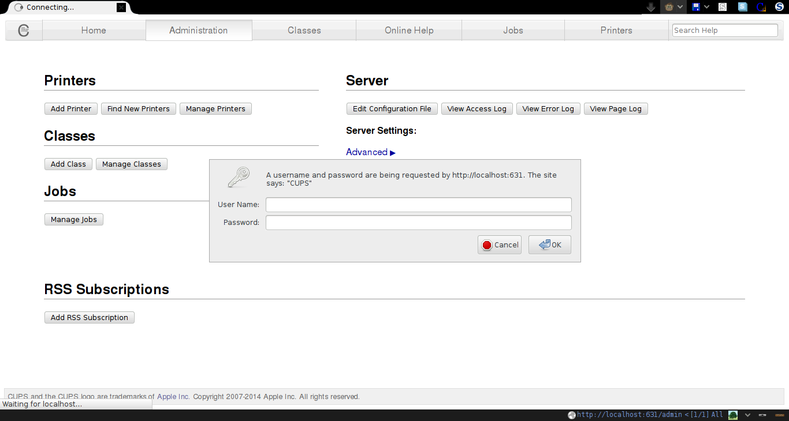Click the Apple Inc. link in footer
The height and width of the screenshot is (421, 789).
click(173, 397)
